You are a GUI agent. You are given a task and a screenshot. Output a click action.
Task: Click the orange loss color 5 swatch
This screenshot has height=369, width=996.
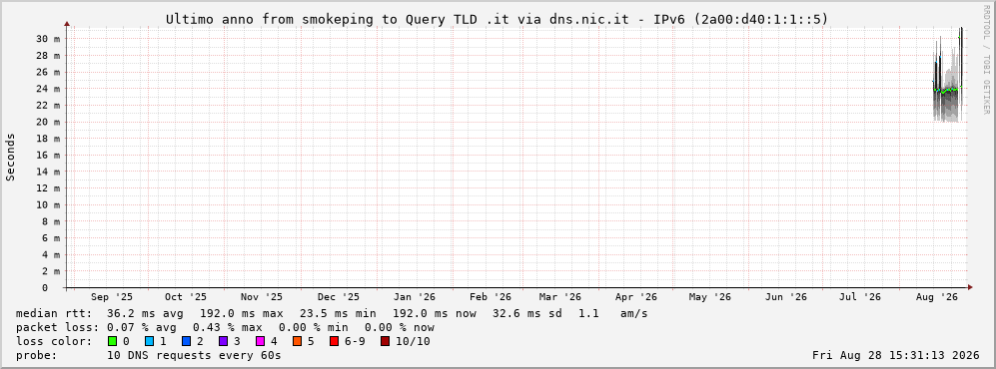tap(297, 342)
